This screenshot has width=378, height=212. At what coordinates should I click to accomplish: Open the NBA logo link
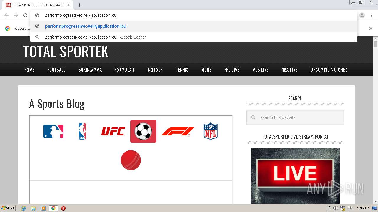(x=82, y=131)
